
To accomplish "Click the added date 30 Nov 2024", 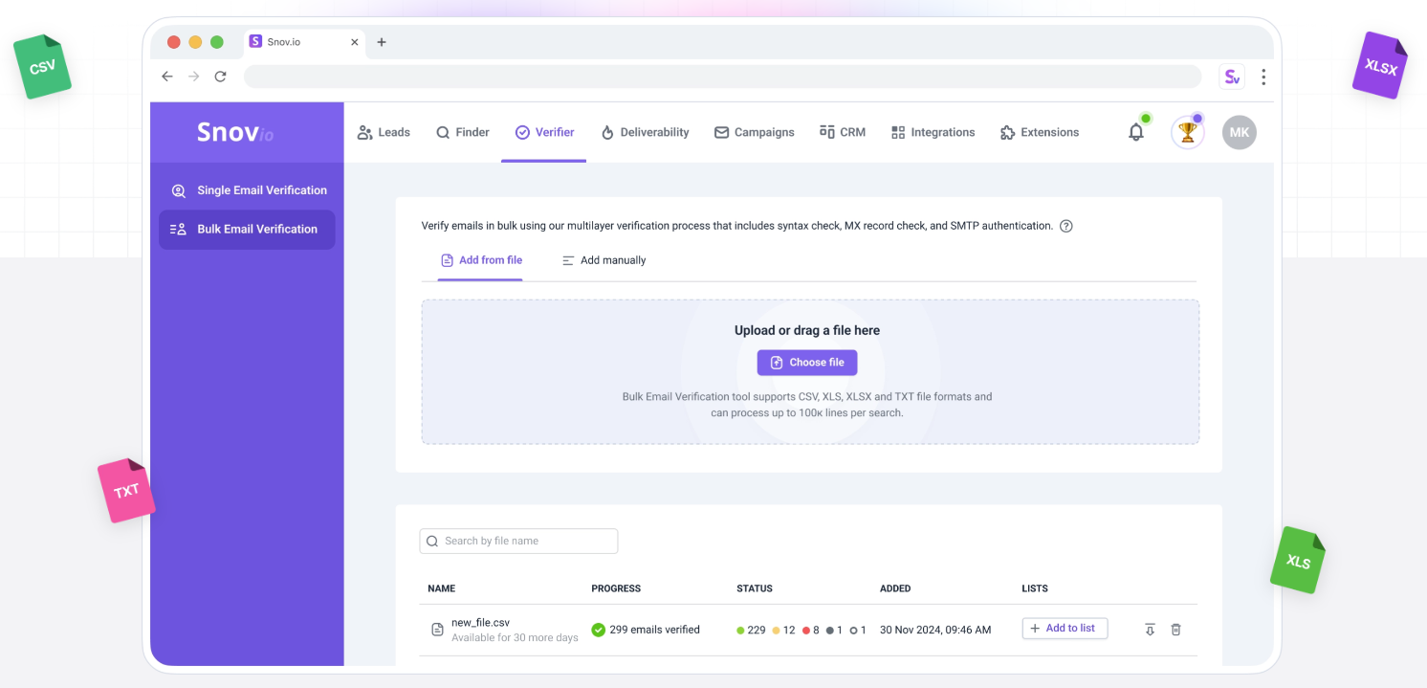I will tap(935, 631).
